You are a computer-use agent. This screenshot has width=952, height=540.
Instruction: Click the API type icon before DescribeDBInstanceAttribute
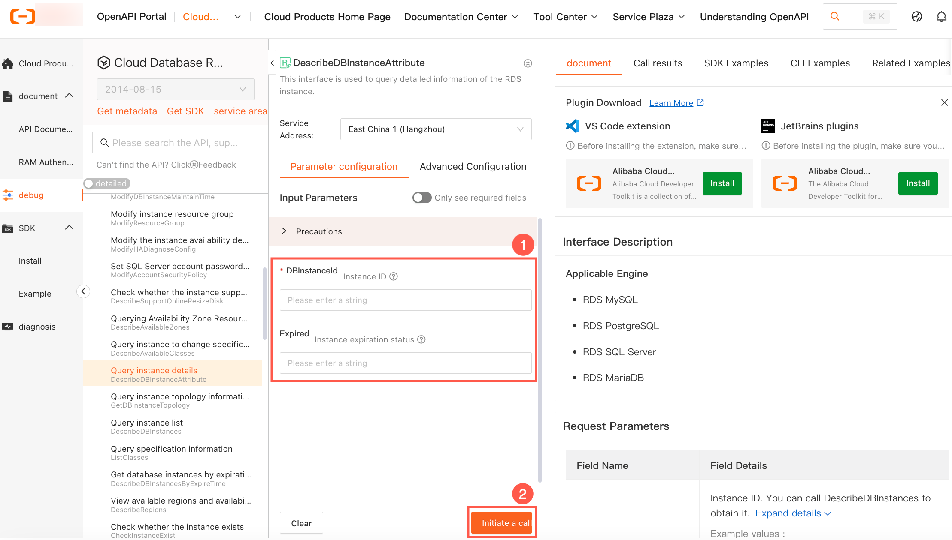point(285,63)
